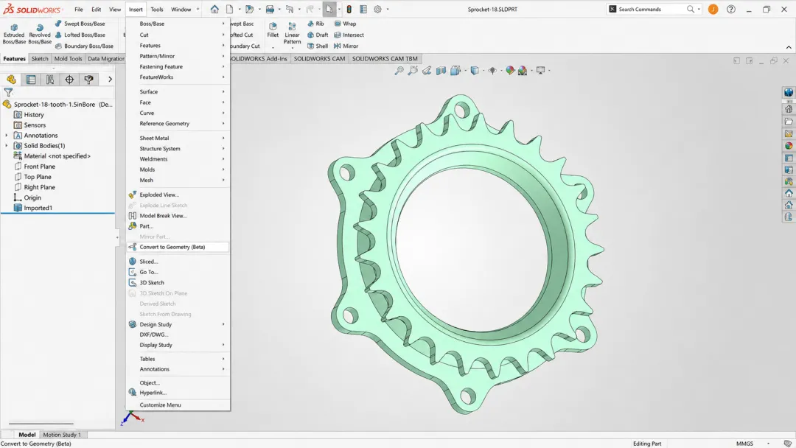Open the File menu
The width and height of the screenshot is (796, 448).
tap(79, 9)
